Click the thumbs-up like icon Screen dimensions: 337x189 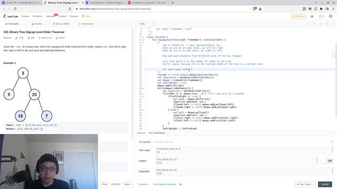(16, 38)
